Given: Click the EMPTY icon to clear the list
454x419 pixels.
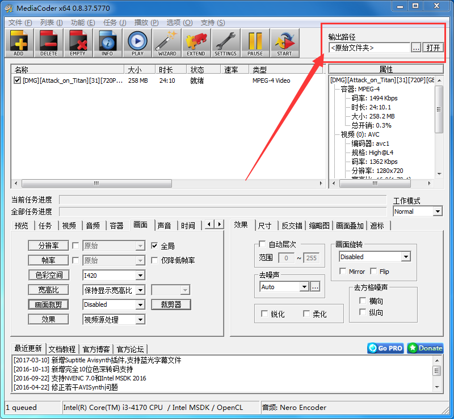Looking at the screenshot, I should [78, 43].
